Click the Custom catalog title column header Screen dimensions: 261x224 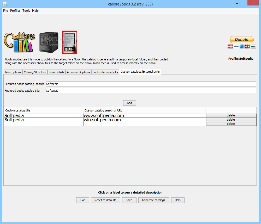(x=44, y=110)
